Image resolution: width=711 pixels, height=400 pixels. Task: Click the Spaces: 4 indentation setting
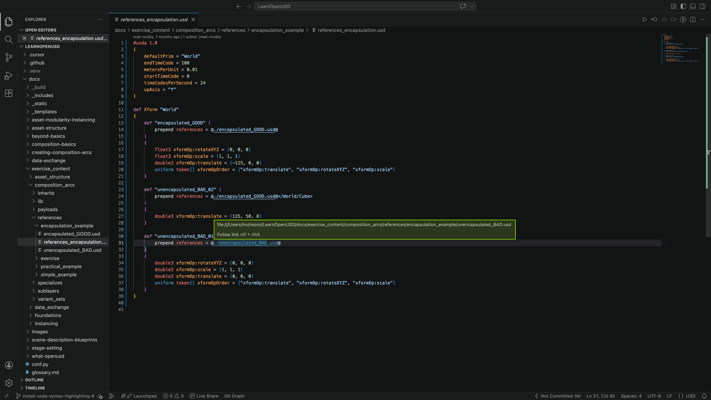click(x=631, y=396)
